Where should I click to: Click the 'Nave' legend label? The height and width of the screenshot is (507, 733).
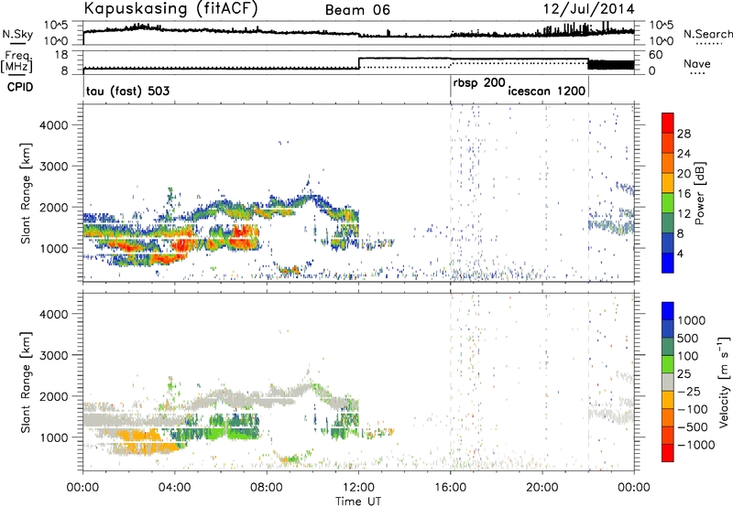pos(697,63)
